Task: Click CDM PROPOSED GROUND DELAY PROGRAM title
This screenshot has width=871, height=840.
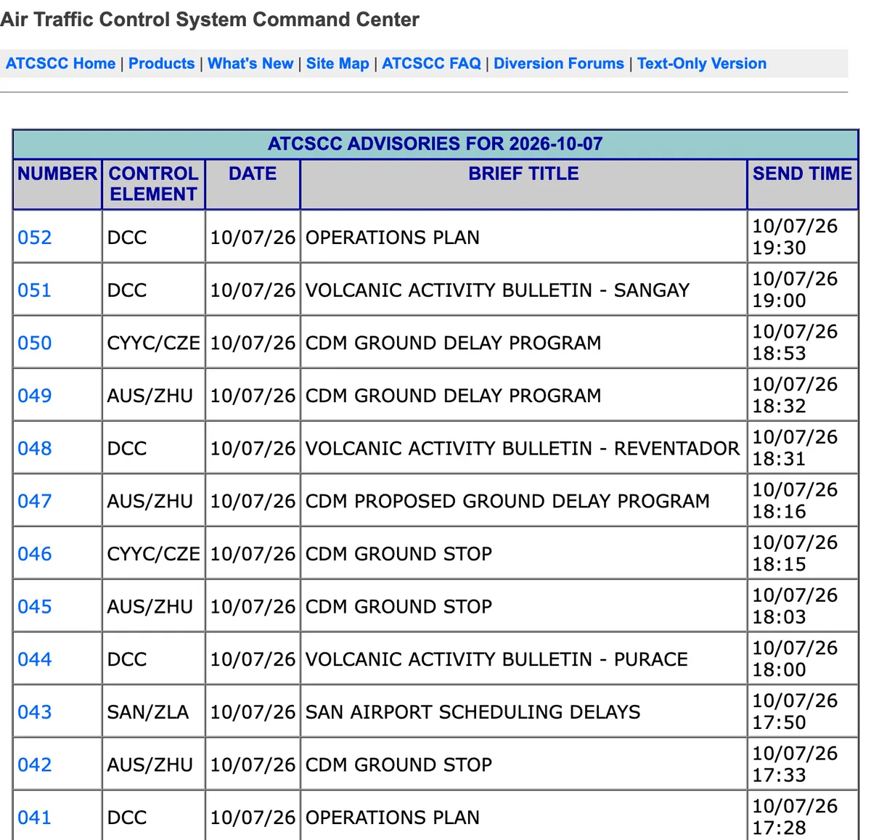Action: [507, 501]
